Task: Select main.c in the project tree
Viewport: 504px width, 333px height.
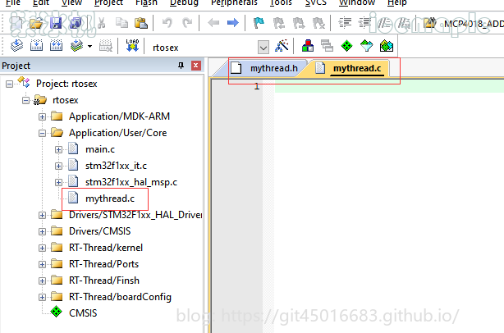Action: point(100,149)
